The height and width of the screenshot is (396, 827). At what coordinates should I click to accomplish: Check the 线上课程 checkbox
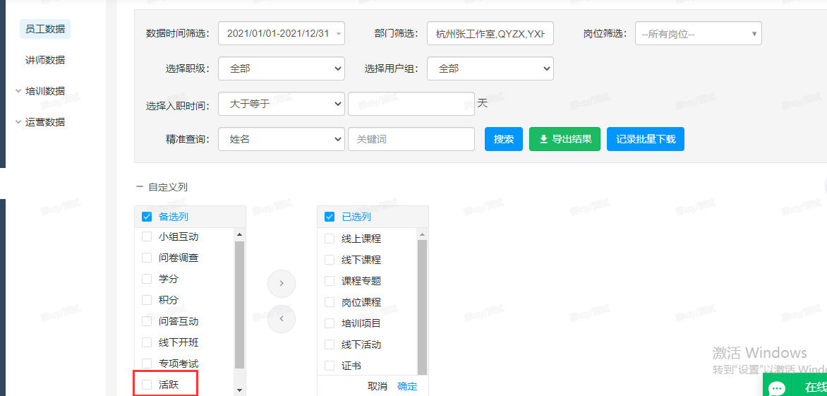click(x=330, y=239)
